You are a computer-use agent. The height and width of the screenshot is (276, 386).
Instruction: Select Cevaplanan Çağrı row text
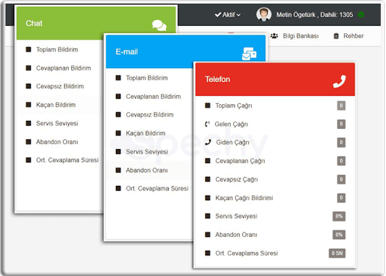[240, 161]
